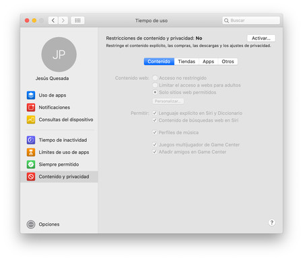This screenshot has width=303, height=260.
Task: Click the green Siempre permitido checkmark icon
Action: (x=31, y=165)
